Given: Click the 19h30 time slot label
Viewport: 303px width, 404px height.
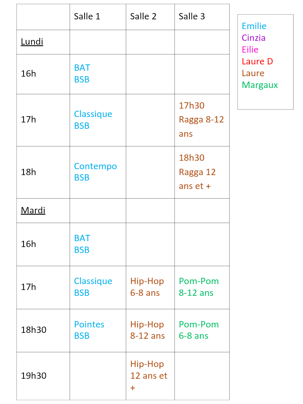Looking at the screenshot, I should [x=34, y=375].
